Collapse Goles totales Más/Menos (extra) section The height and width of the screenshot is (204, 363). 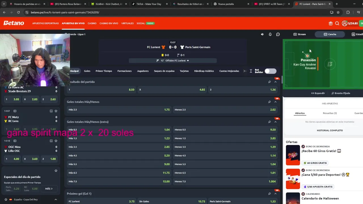[275, 122]
